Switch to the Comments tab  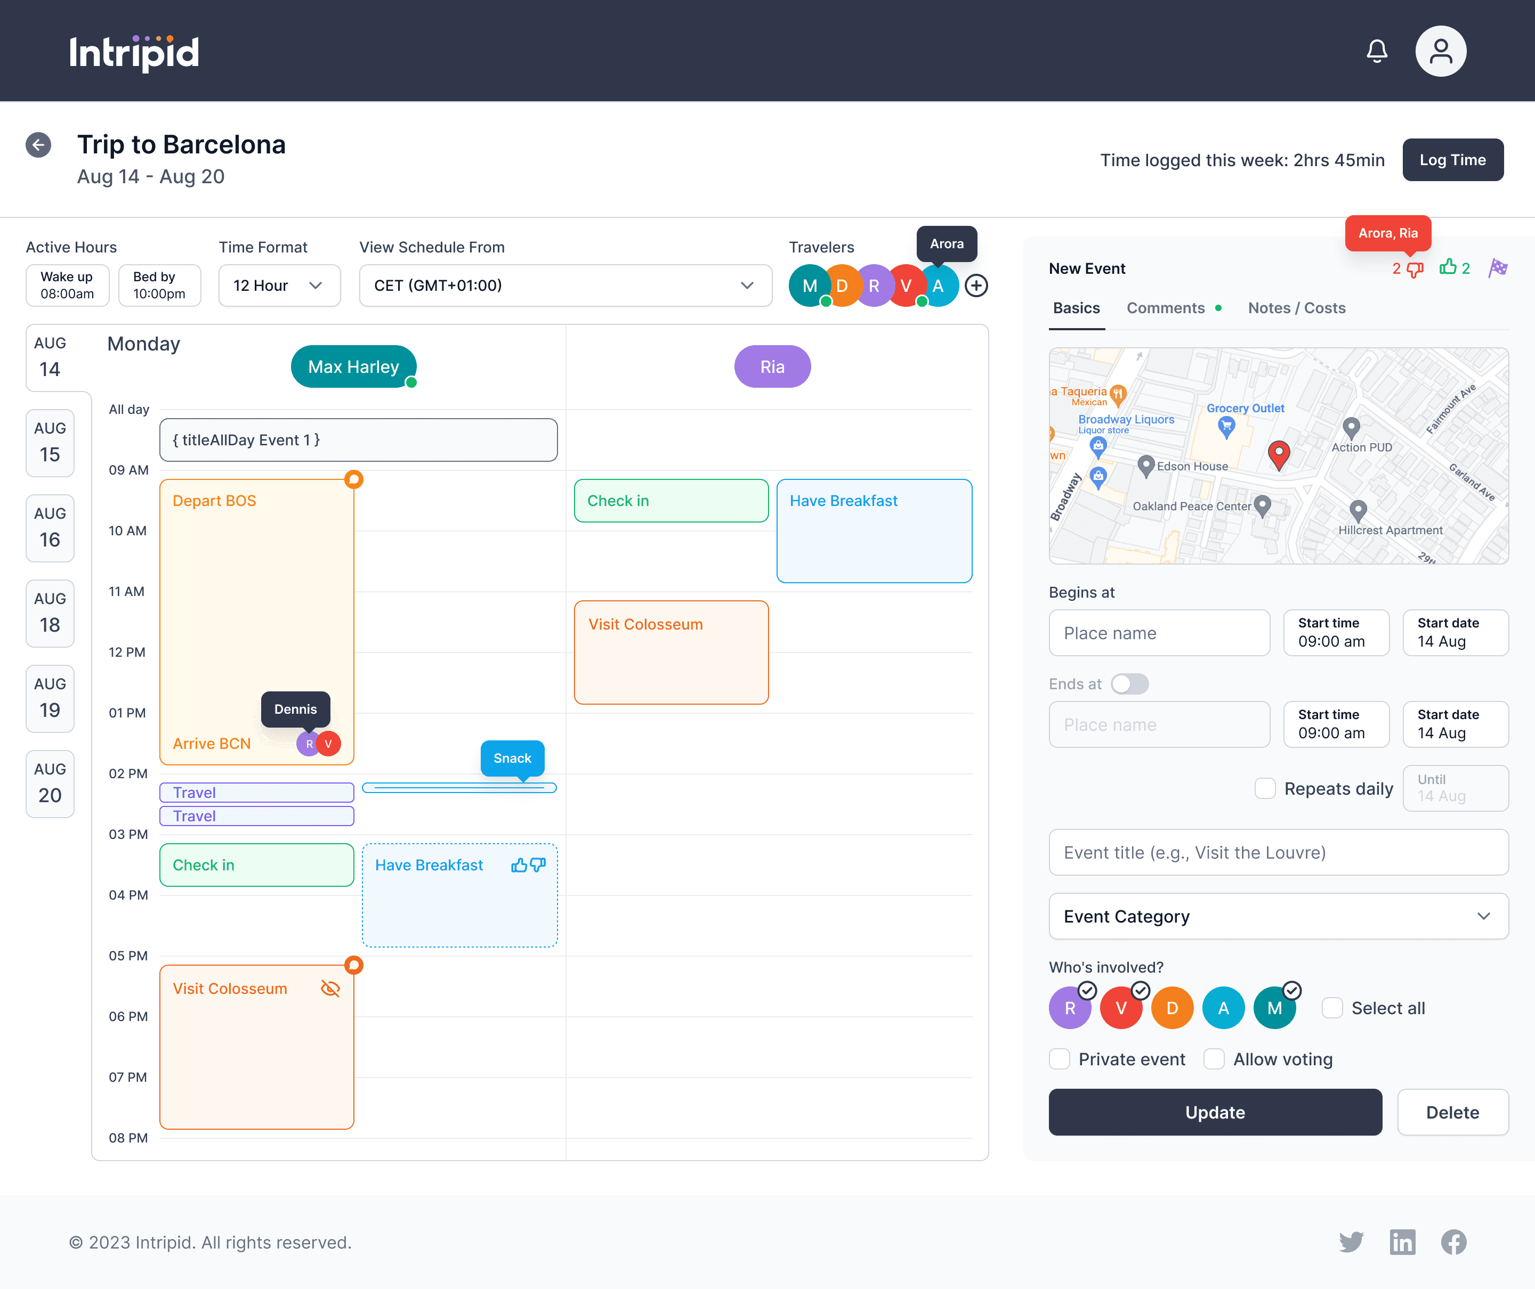[1166, 308]
